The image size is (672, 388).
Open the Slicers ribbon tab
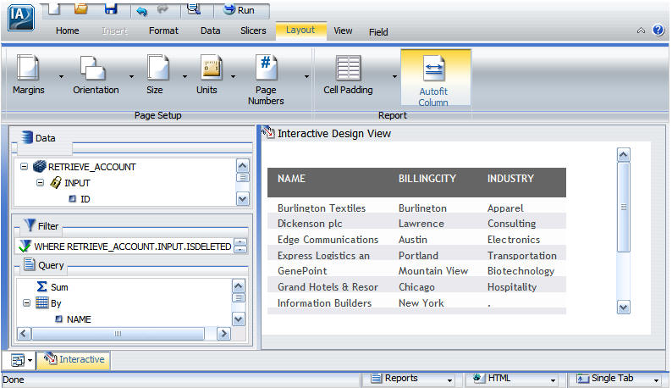click(253, 30)
